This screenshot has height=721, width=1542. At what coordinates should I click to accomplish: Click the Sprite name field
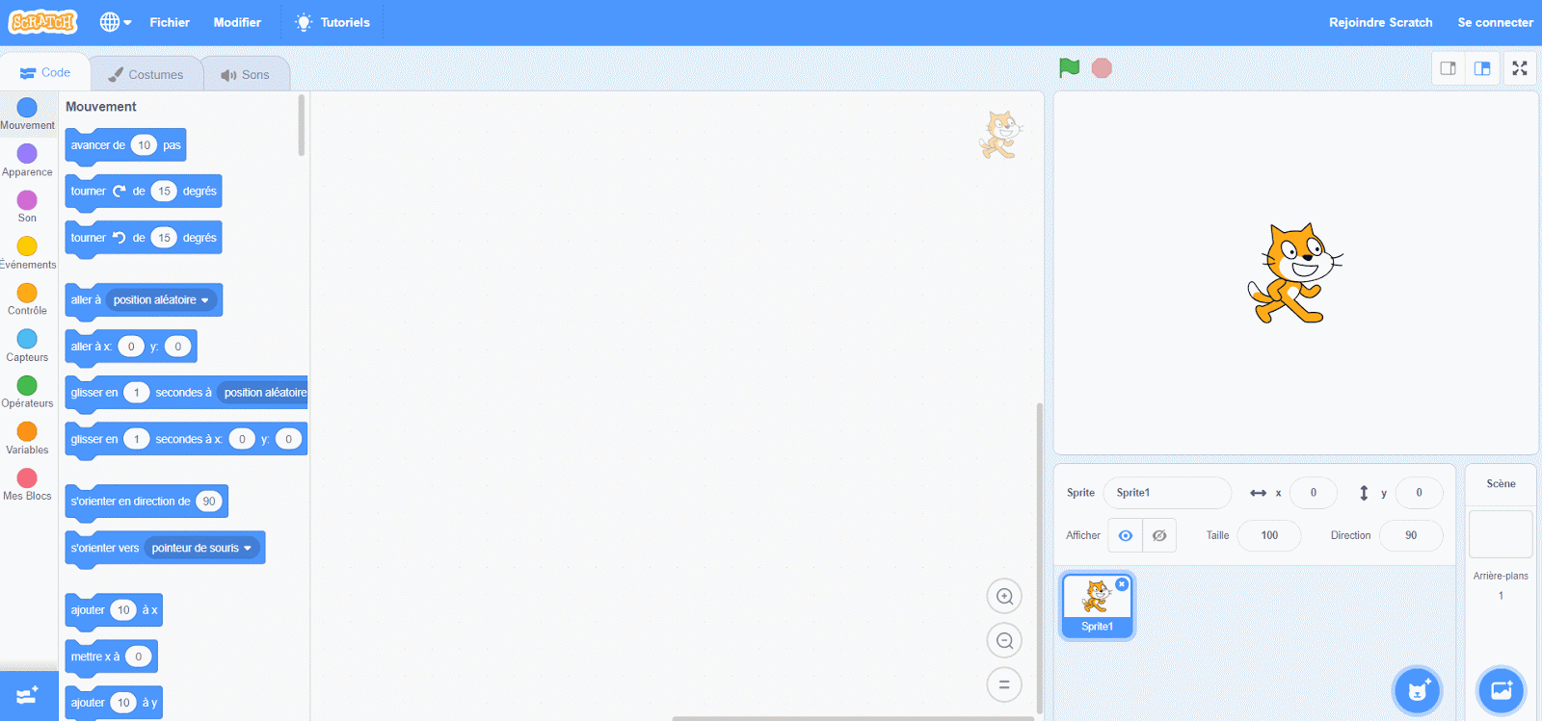pyautogui.click(x=1167, y=493)
